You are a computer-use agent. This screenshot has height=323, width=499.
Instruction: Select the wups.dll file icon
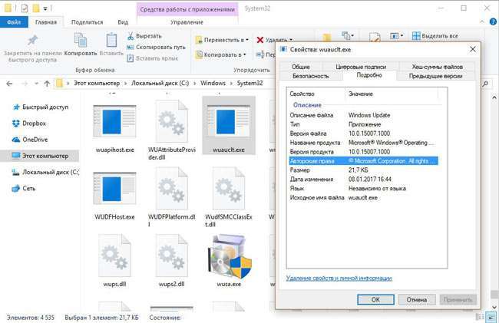tap(114, 255)
